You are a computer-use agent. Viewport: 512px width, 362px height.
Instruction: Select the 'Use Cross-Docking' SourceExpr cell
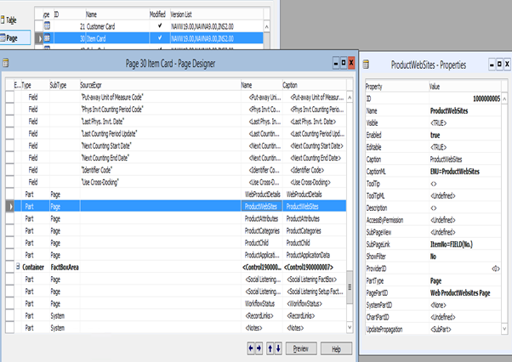(160, 182)
